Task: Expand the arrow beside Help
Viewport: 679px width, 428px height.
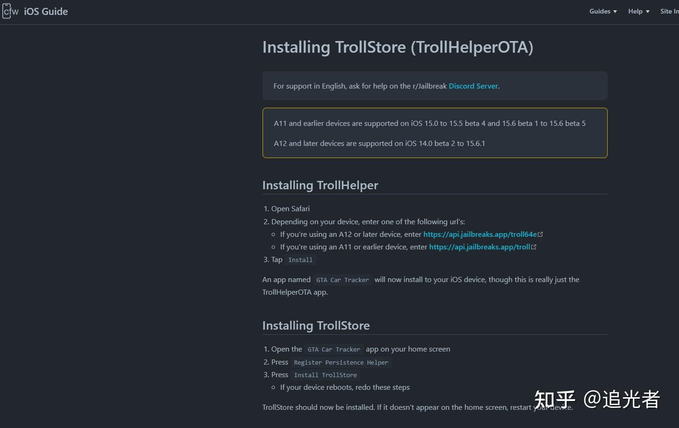Action: click(648, 12)
